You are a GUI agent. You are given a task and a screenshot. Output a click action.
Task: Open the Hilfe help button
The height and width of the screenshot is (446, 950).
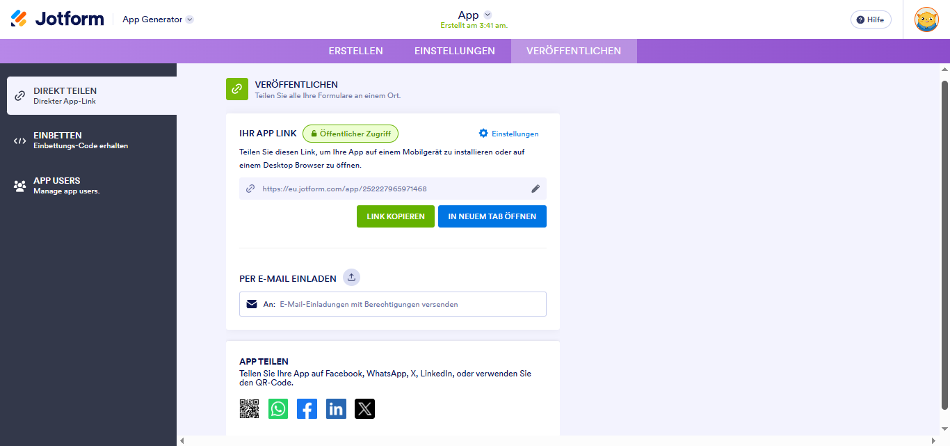871,19
